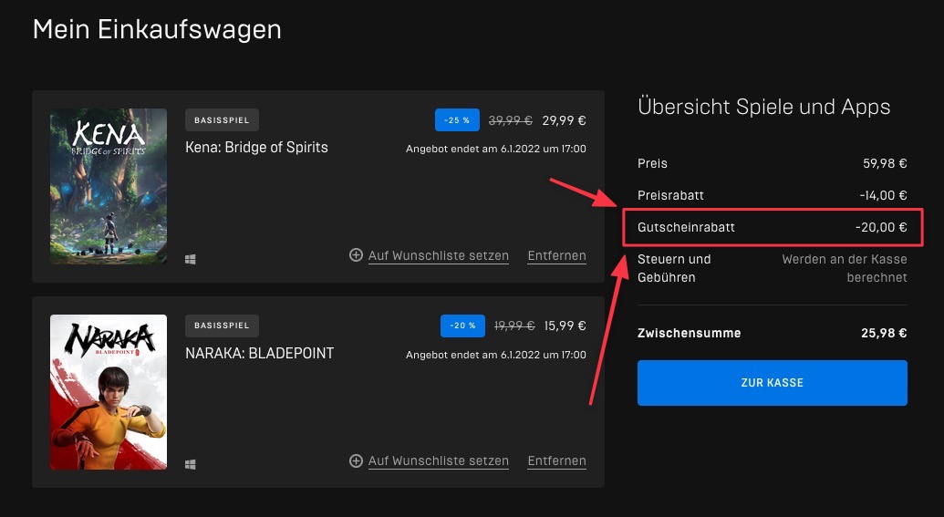Select the crossed-out price 19,99 €

coord(514,326)
